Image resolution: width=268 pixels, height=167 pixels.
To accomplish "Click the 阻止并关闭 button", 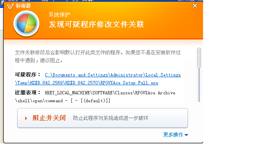I will click(x=103, y=118).
